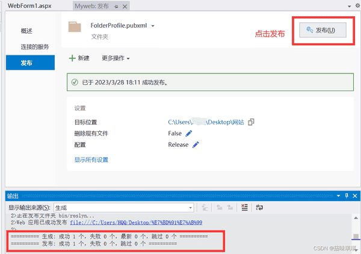Click the 正在发布文件夹 bin/roslyn output line
This screenshot has height=254, width=361.
tap(52, 215)
